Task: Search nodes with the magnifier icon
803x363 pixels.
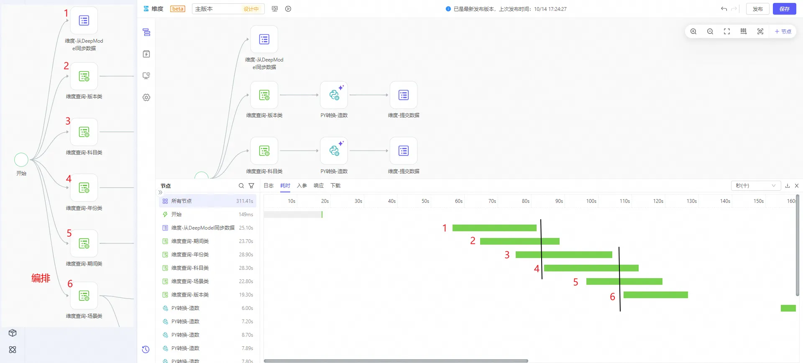Action: pyautogui.click(x=241, y=186)
